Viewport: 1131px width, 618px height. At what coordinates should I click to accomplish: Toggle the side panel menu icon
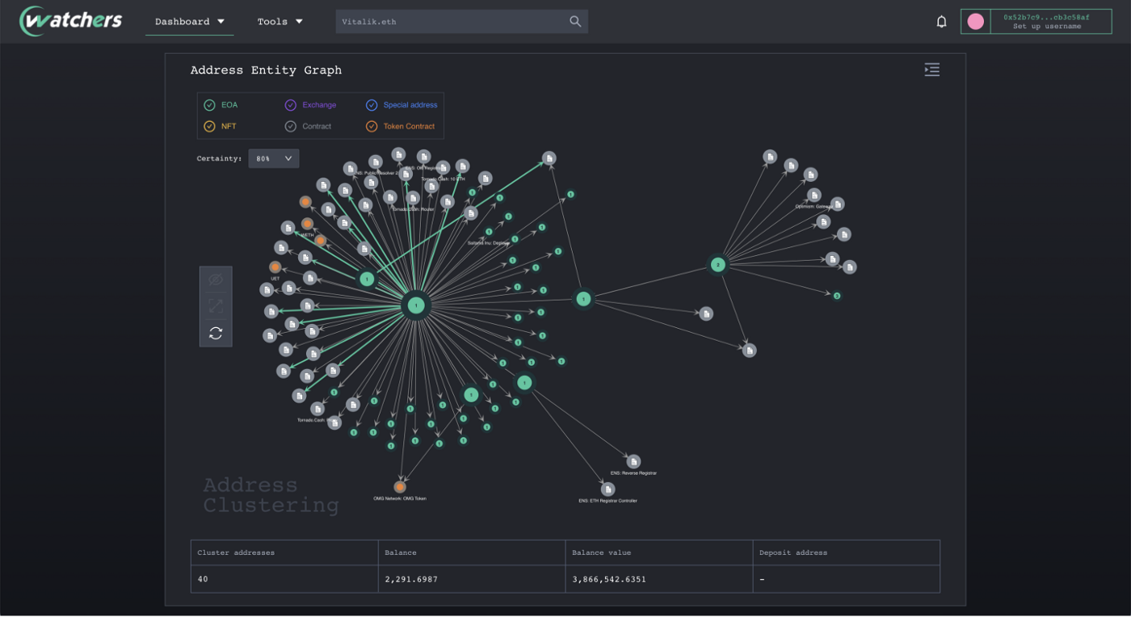point(932,69)
